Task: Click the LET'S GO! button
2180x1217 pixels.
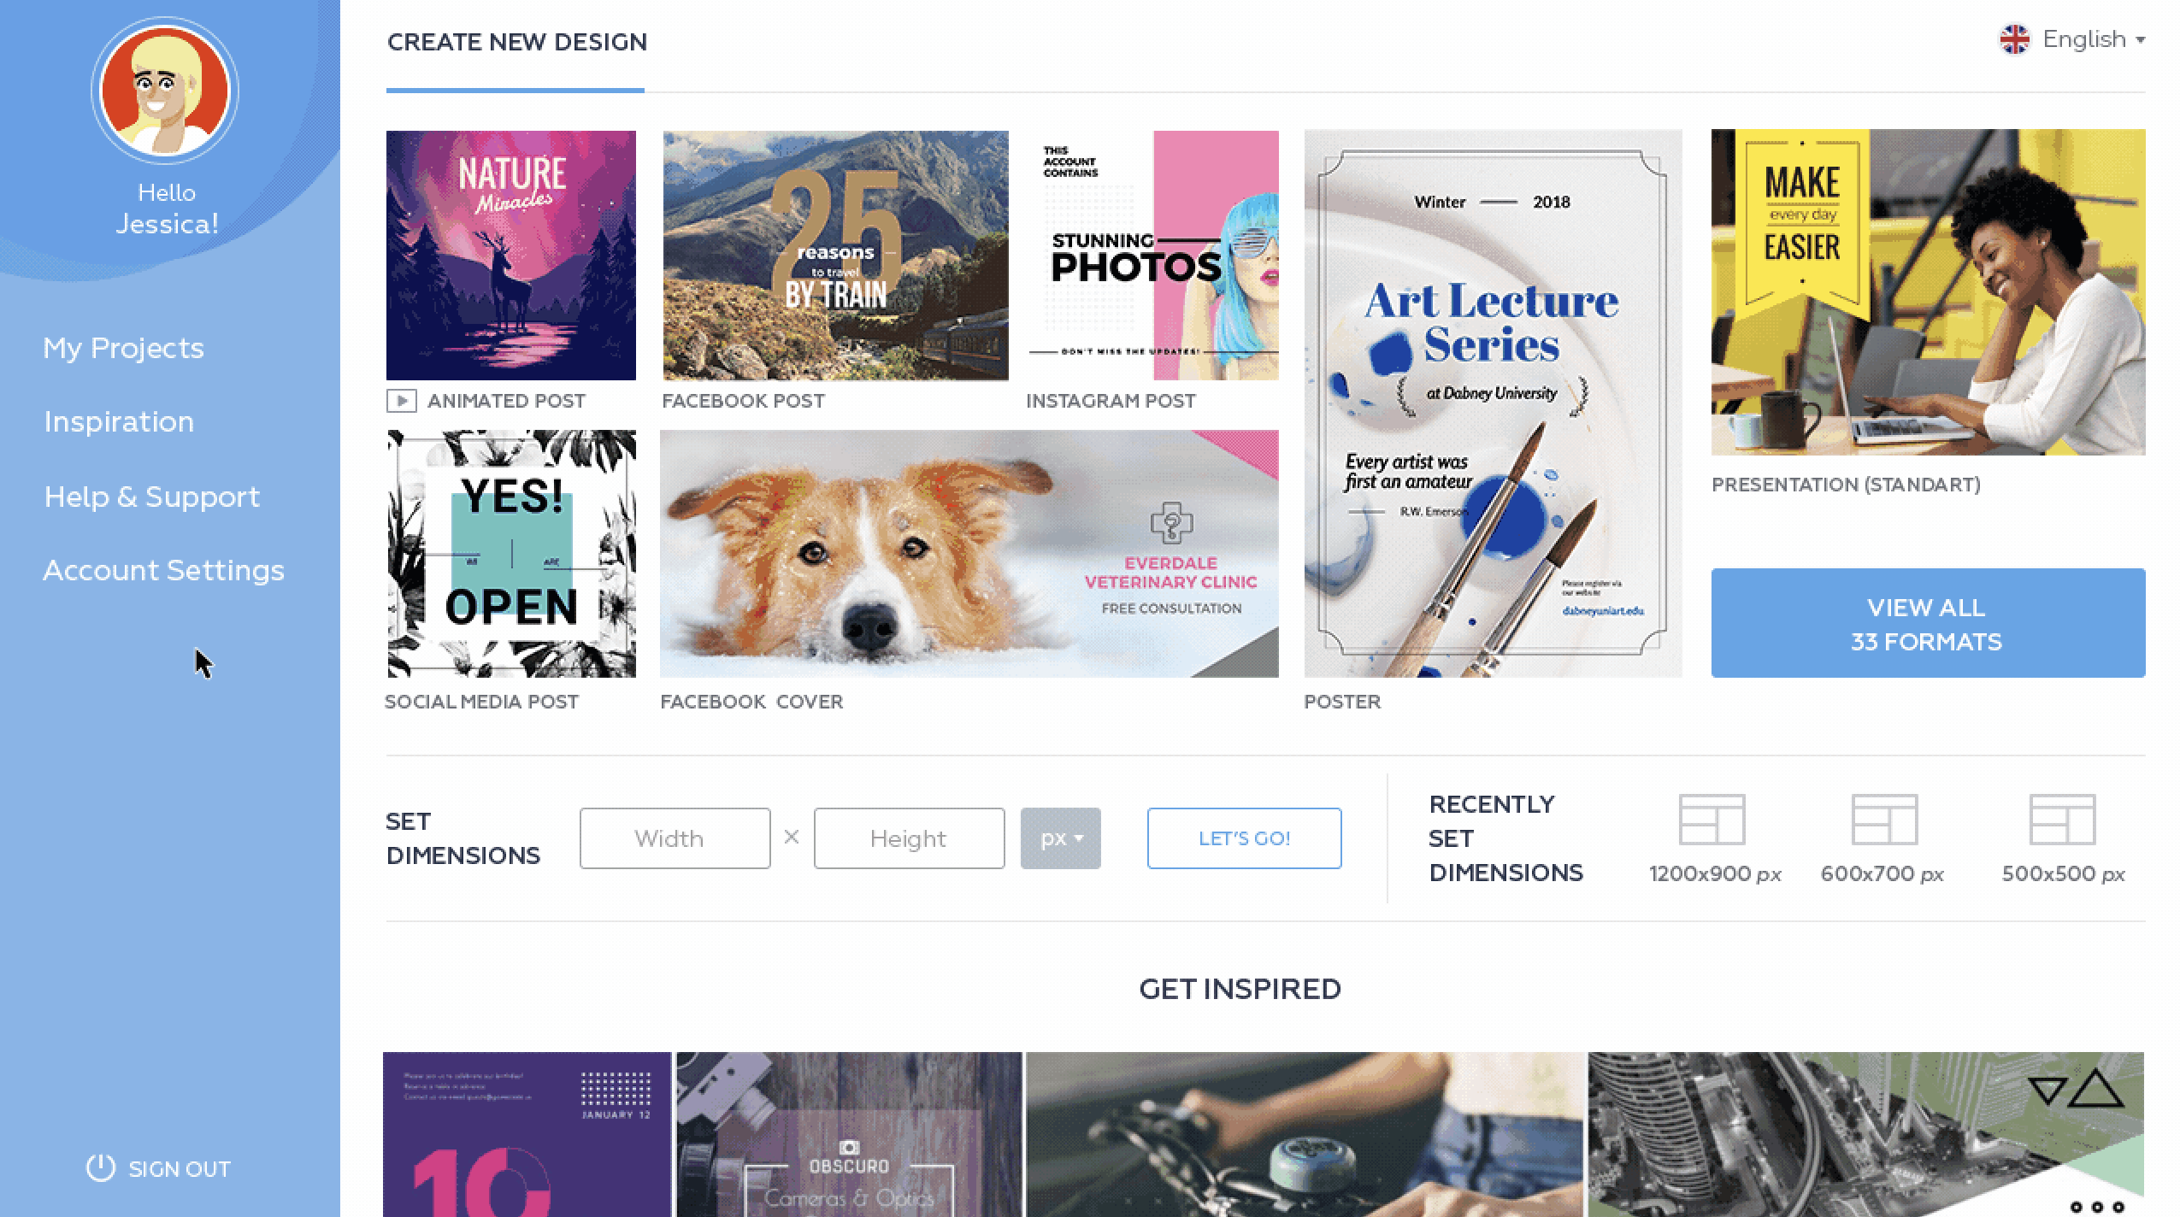Action: point(1244,838)
